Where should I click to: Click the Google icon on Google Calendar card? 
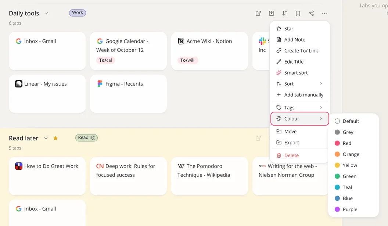click(x=100, y=41)
